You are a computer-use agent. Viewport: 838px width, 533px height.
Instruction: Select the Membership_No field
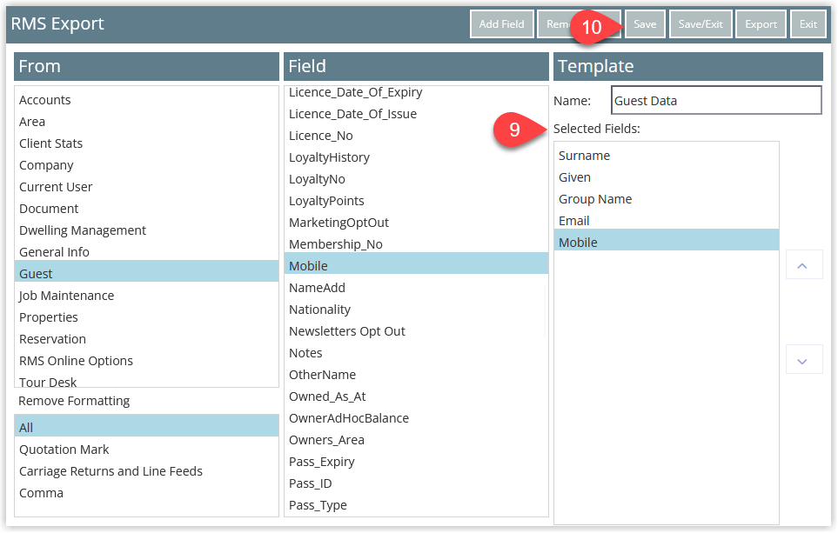[416, 244]
